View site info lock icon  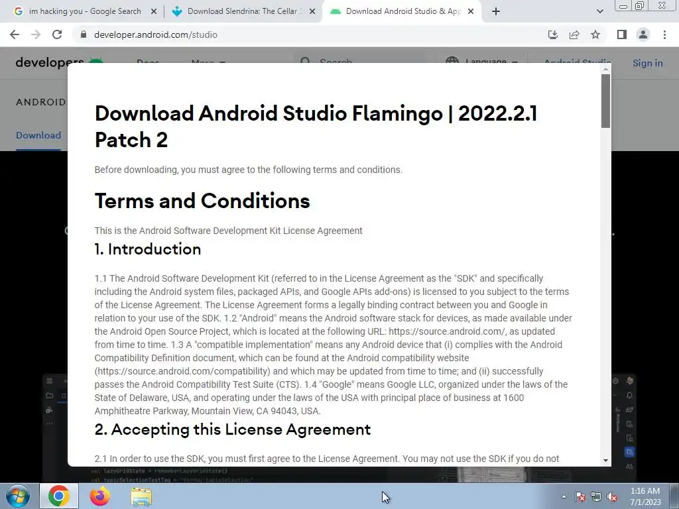[x=84, y=34]
